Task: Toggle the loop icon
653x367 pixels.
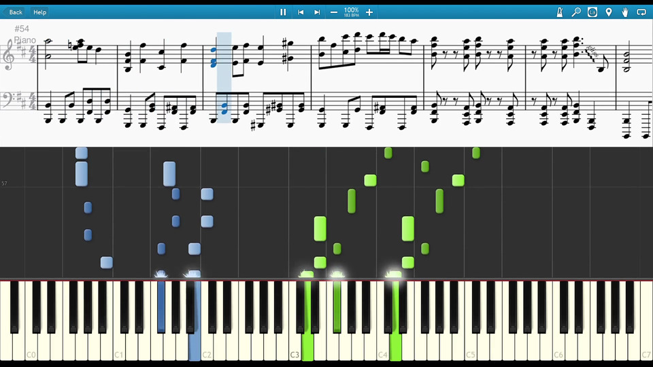Action: coord(641,12)
